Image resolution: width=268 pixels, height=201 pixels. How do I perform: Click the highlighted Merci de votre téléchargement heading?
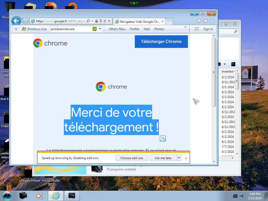111,120
